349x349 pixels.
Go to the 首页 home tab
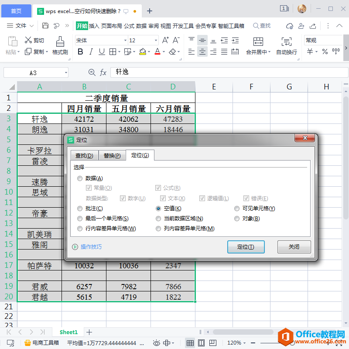point(16,11)
